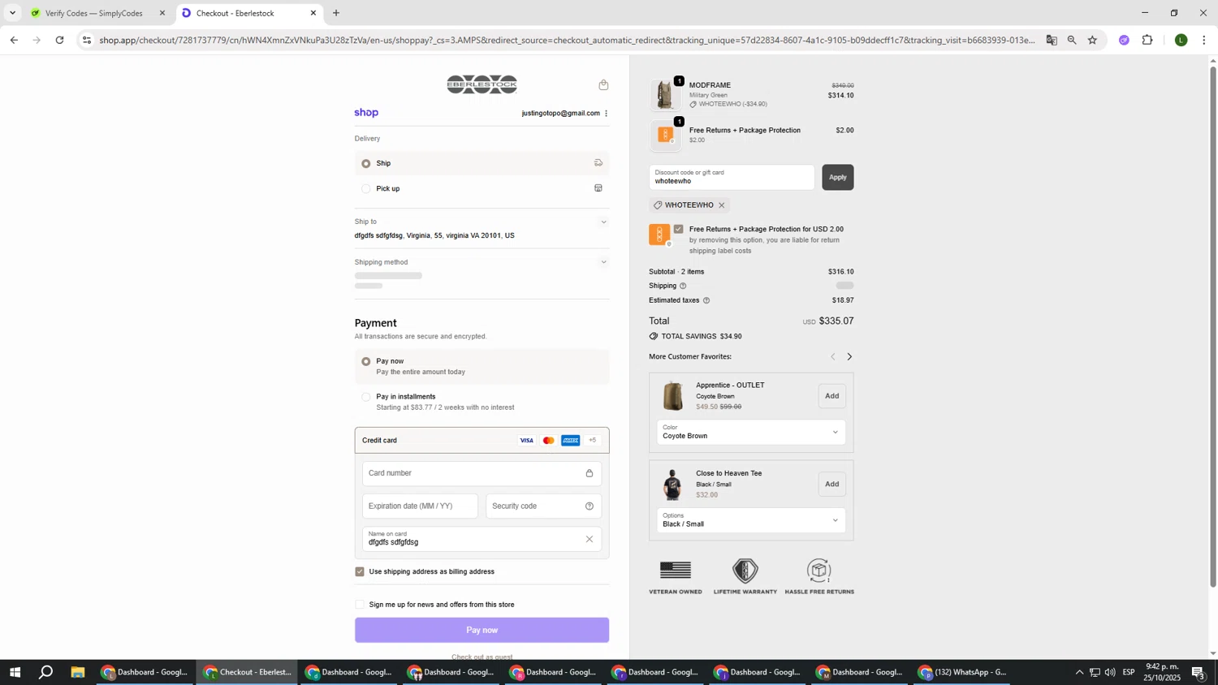The width and height of the screenshot is (1218, 685).
Task: Clear the name on card field
Action: [x=590, y=539]
